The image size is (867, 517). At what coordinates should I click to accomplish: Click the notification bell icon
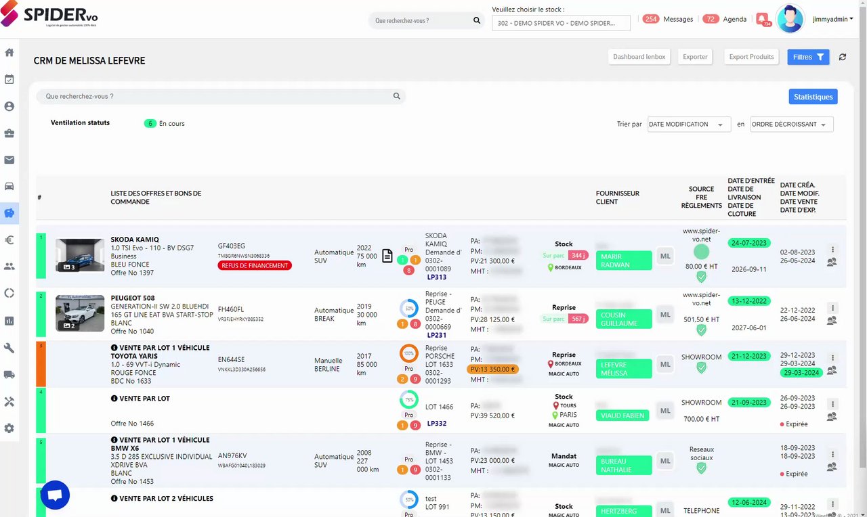click(x=762, y=19)
